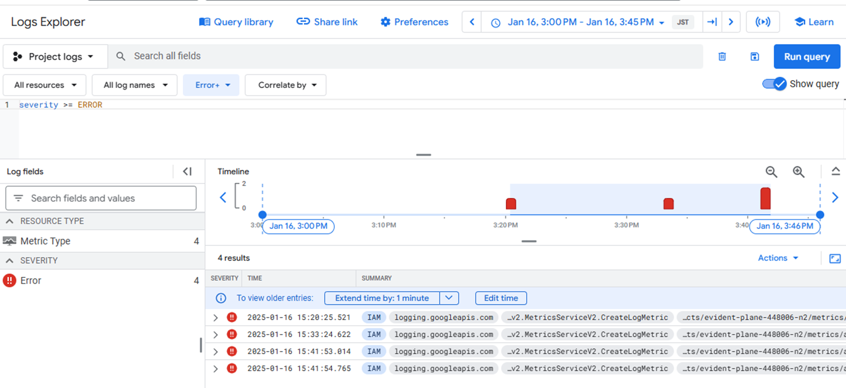Go to the next time range in the header
Screen dimensions: 846x388
click(731, 22)
